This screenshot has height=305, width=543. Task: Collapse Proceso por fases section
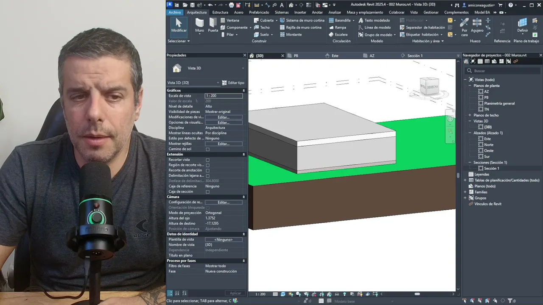tap(244, 261)
